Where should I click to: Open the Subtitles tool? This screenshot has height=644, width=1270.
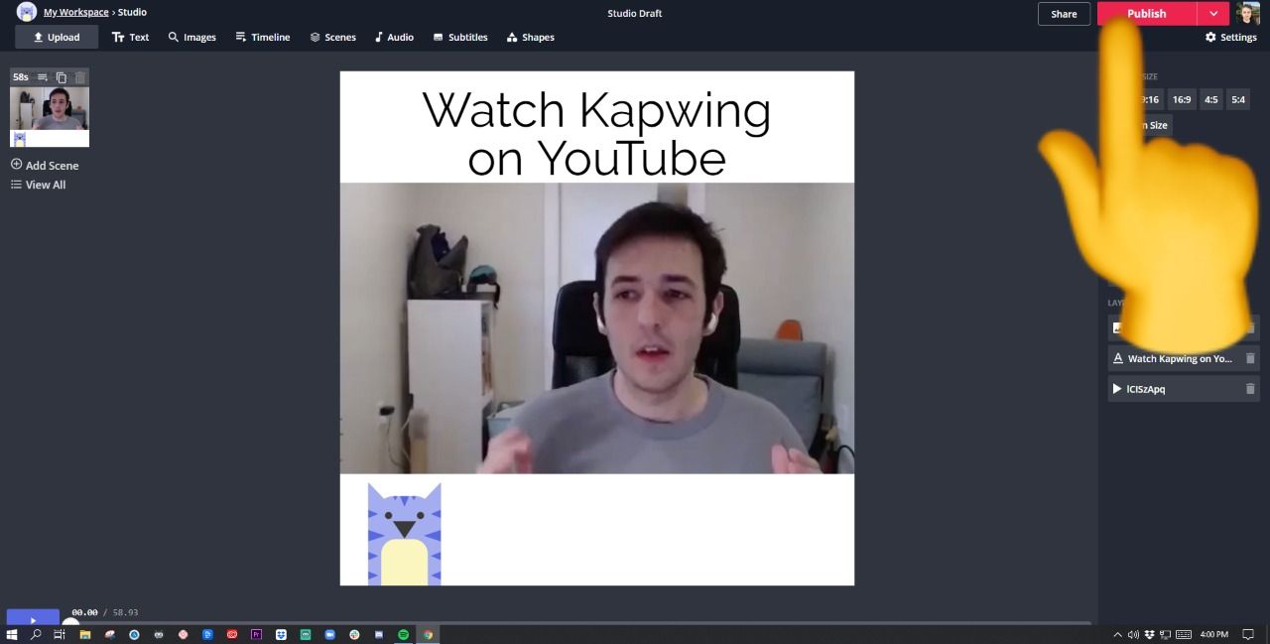[460, 37]
